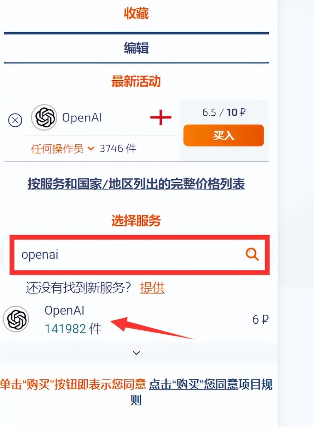314x427 pixels.
Task: Click the 提供 suggest-service link
Action: click(x=152, y=288)
